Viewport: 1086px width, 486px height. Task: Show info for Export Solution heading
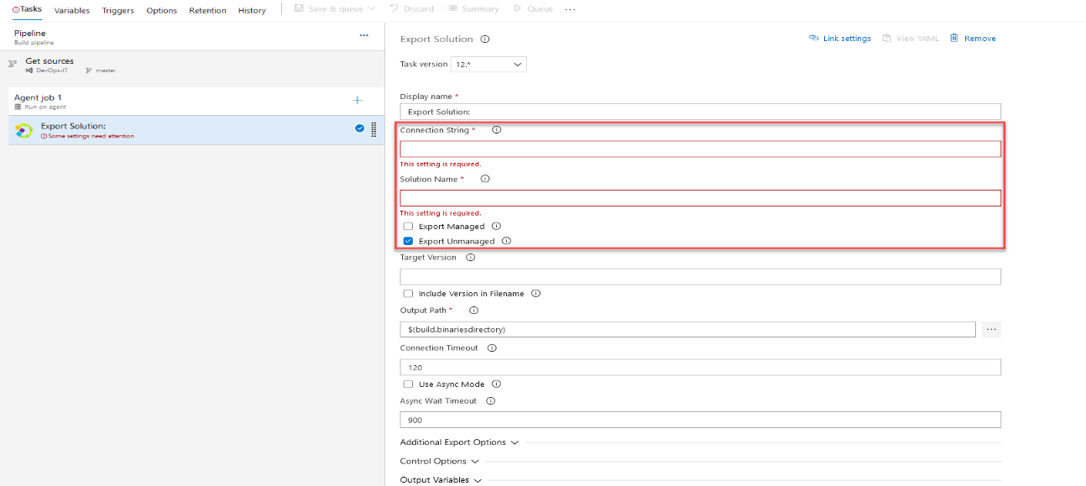point(485,39)
